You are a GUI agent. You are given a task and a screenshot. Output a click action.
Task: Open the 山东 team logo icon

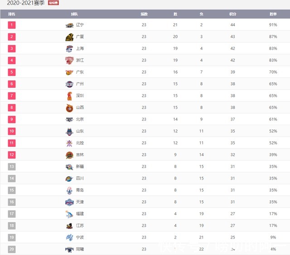[69, 131]
